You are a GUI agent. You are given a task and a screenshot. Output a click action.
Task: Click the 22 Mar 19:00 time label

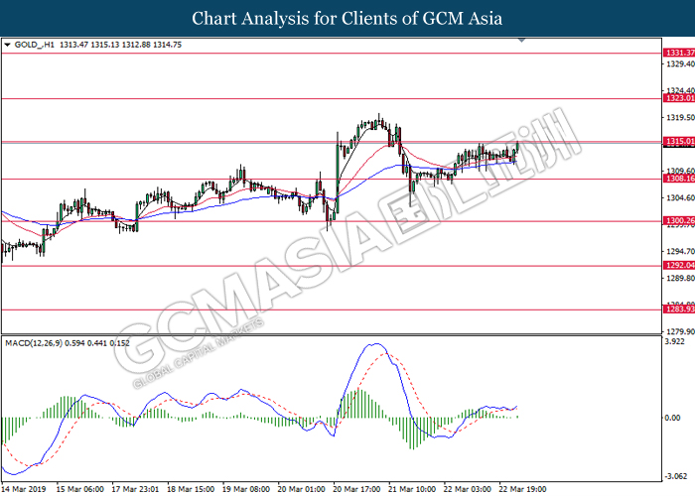pyautogui.click(x=522, y=489)
